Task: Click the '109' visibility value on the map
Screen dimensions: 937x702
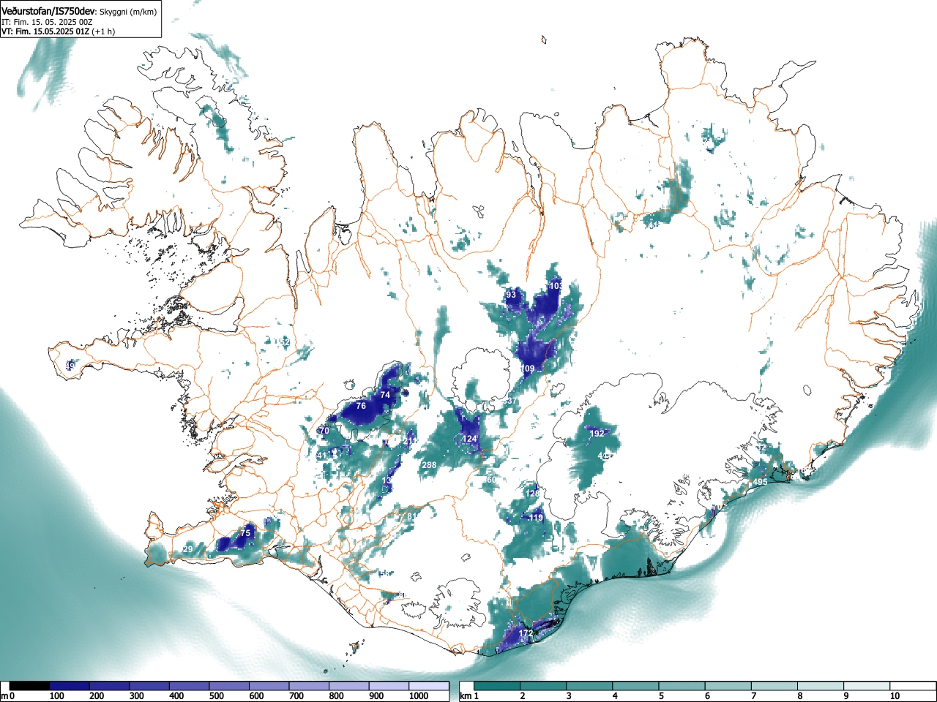Action: click(x=528, y=369)
